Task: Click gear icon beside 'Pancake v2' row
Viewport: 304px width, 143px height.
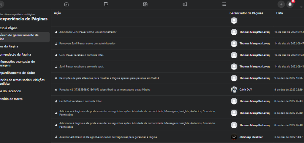Action: click(x=56, y=90)
